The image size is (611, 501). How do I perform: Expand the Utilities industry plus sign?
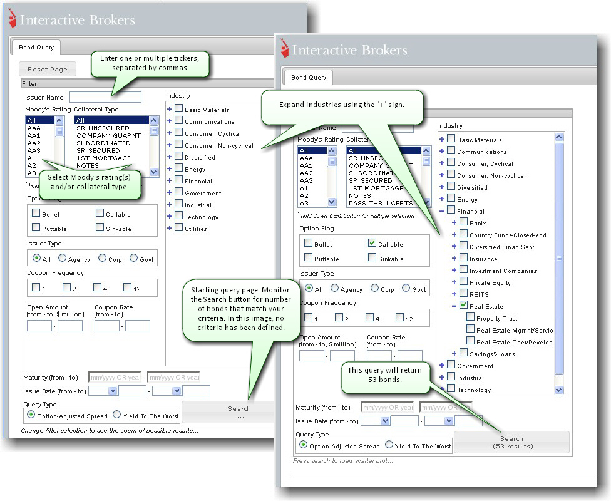[x=169, y=229]
